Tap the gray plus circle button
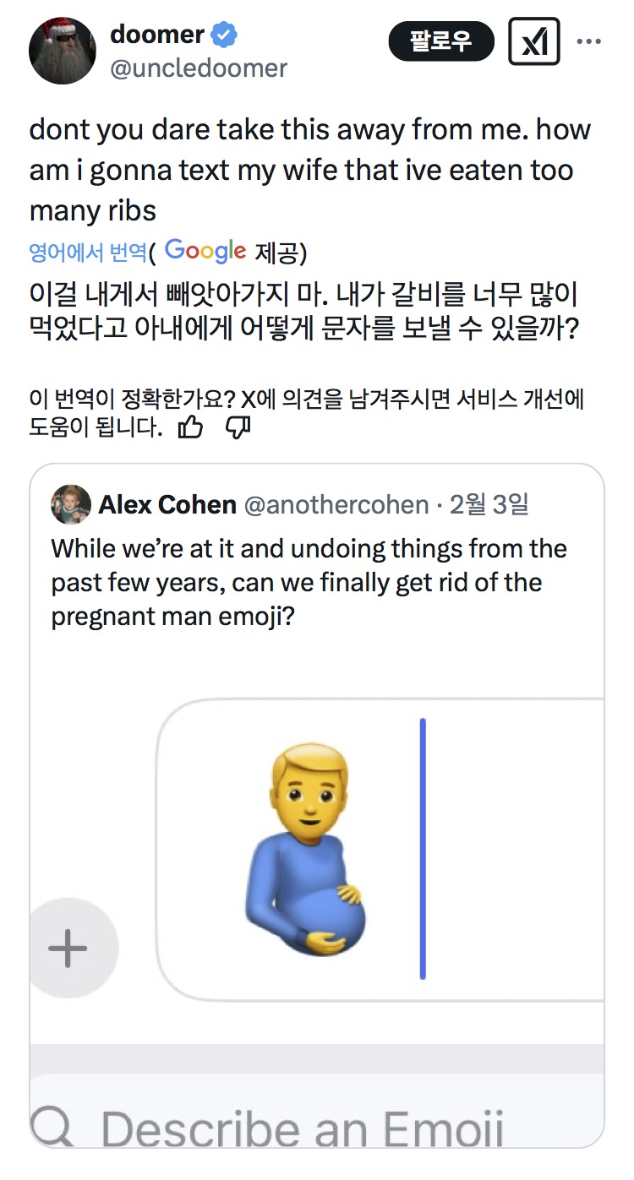 click(x=68, y=949)
